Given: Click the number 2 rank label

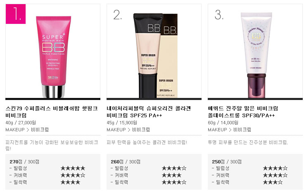Looking at the screenshot, I should (117, 15).
